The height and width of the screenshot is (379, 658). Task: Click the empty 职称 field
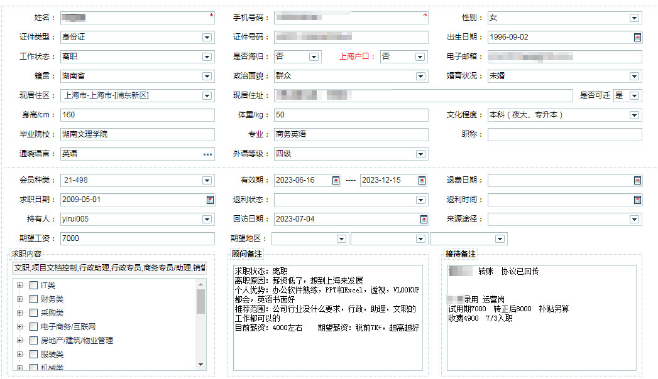click(565, 134)
